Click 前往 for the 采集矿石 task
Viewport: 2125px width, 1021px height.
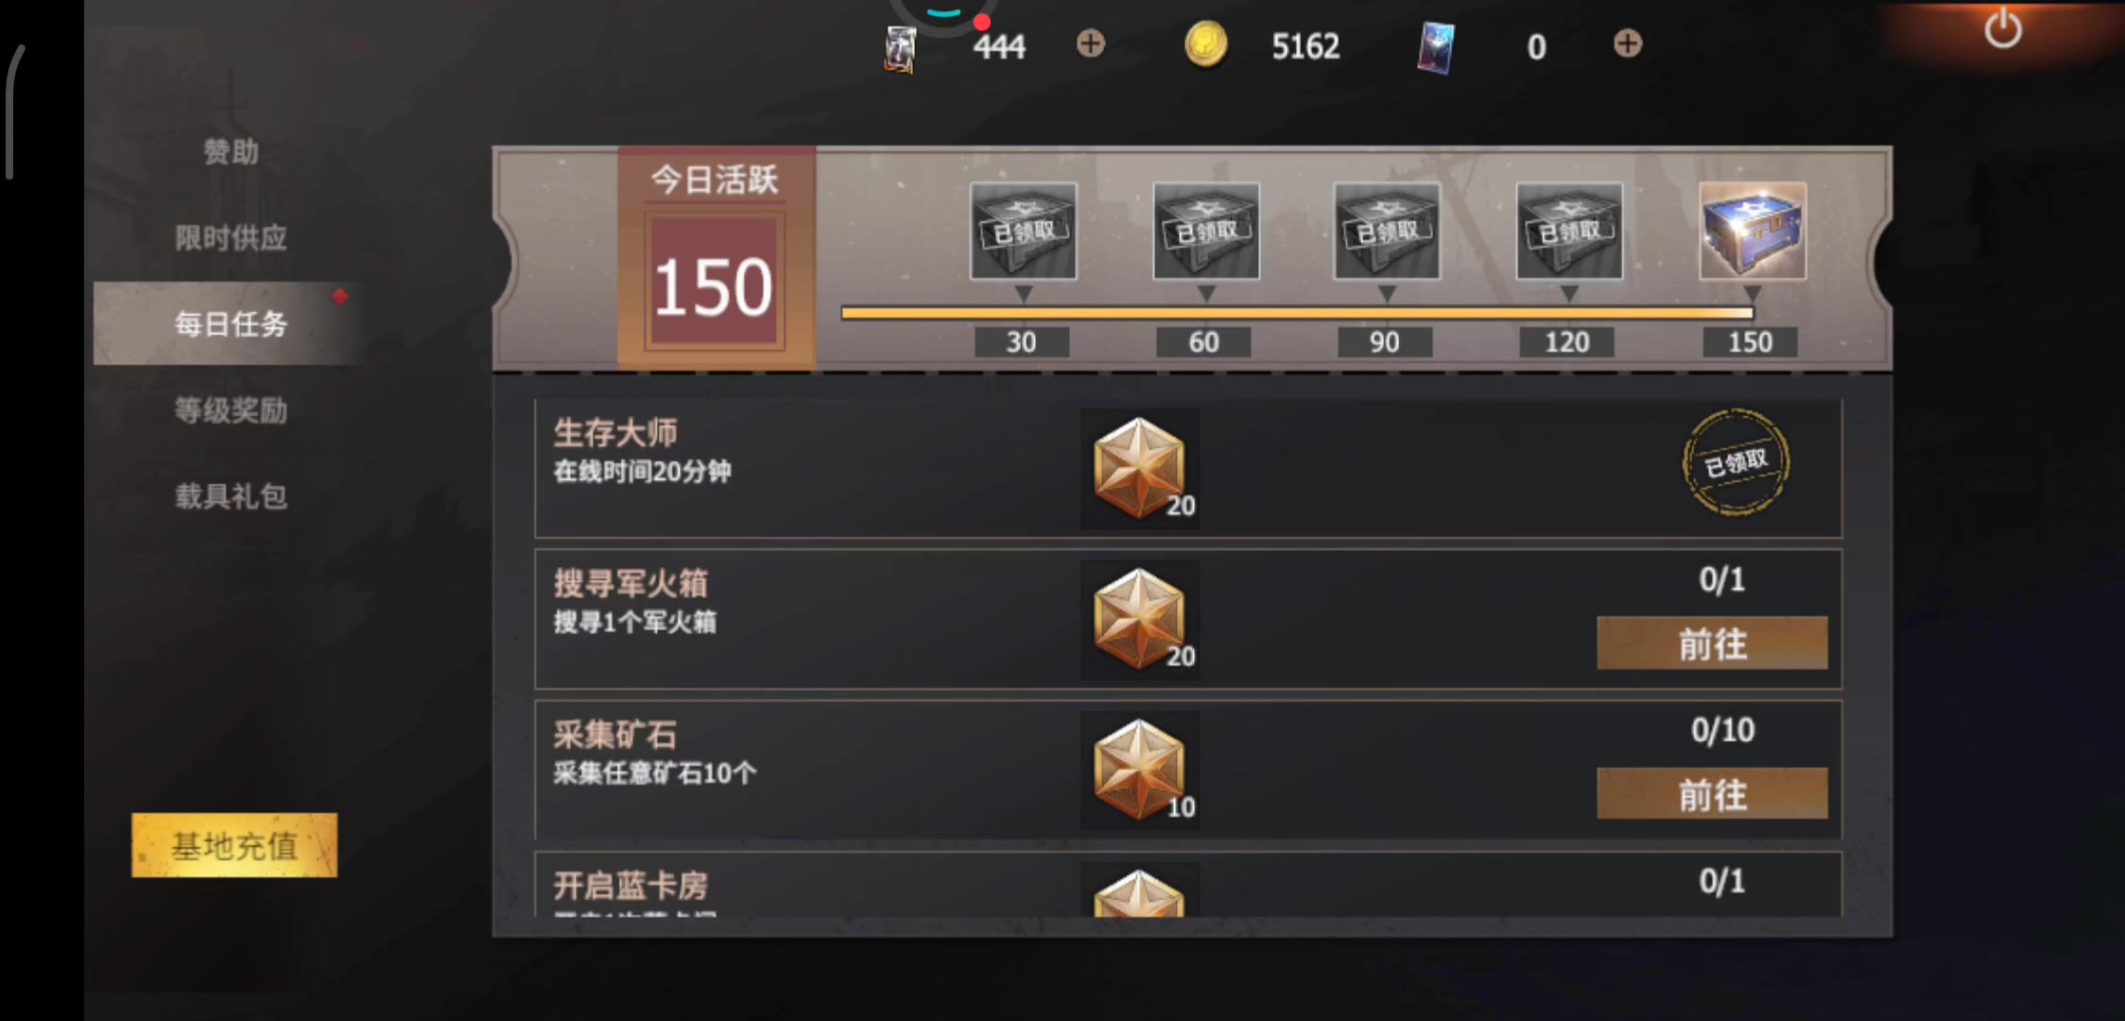[x=1712, y=794]
